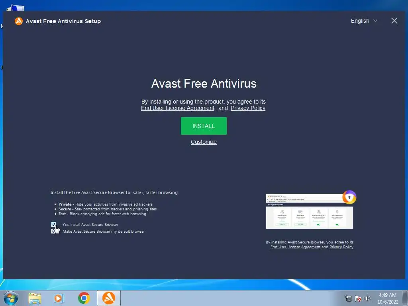This screenshot has height=306, width=408.
Task: Uncheck Yes, install Avast Secure Browser
Action: (54, 224)
